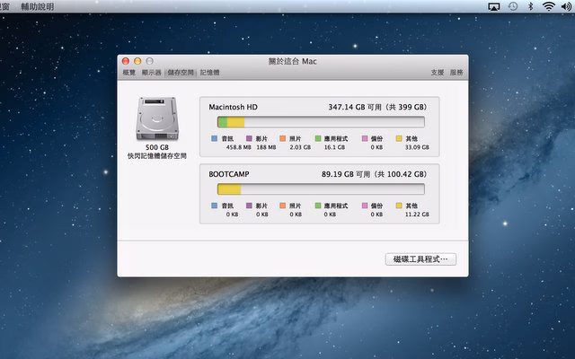Viewport: 575px width, 359px height.
Task: Open the 輔助說明 menu
Action: tap(38, 6)
